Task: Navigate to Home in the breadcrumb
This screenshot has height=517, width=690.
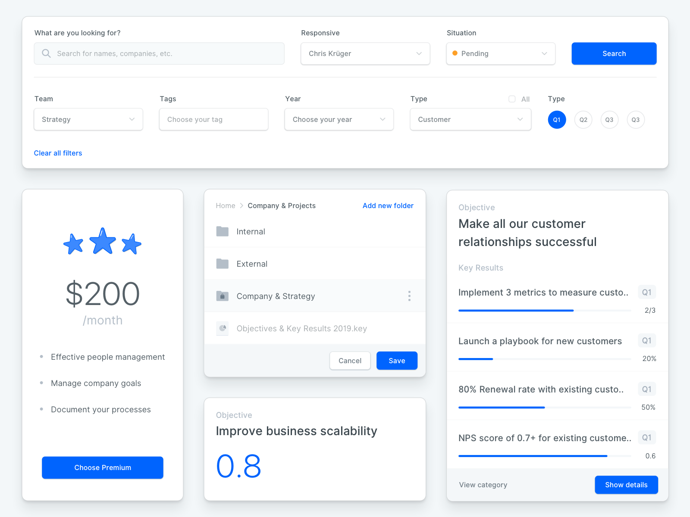Action: [x=225, y=206]
